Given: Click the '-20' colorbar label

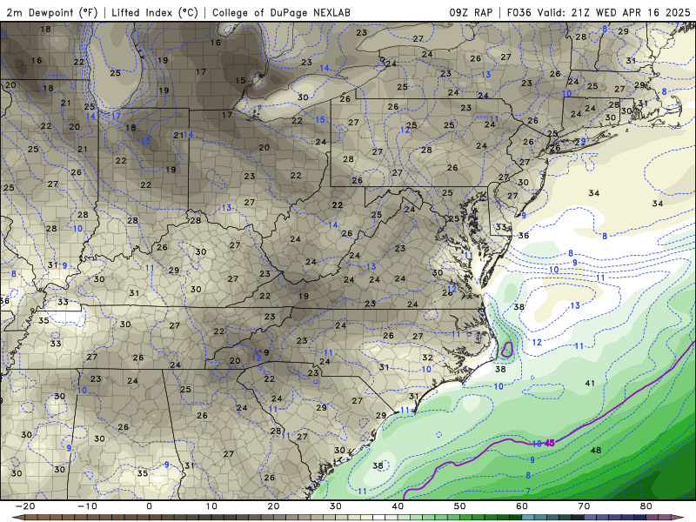Looking at the screenshot, I should point(25,506).
